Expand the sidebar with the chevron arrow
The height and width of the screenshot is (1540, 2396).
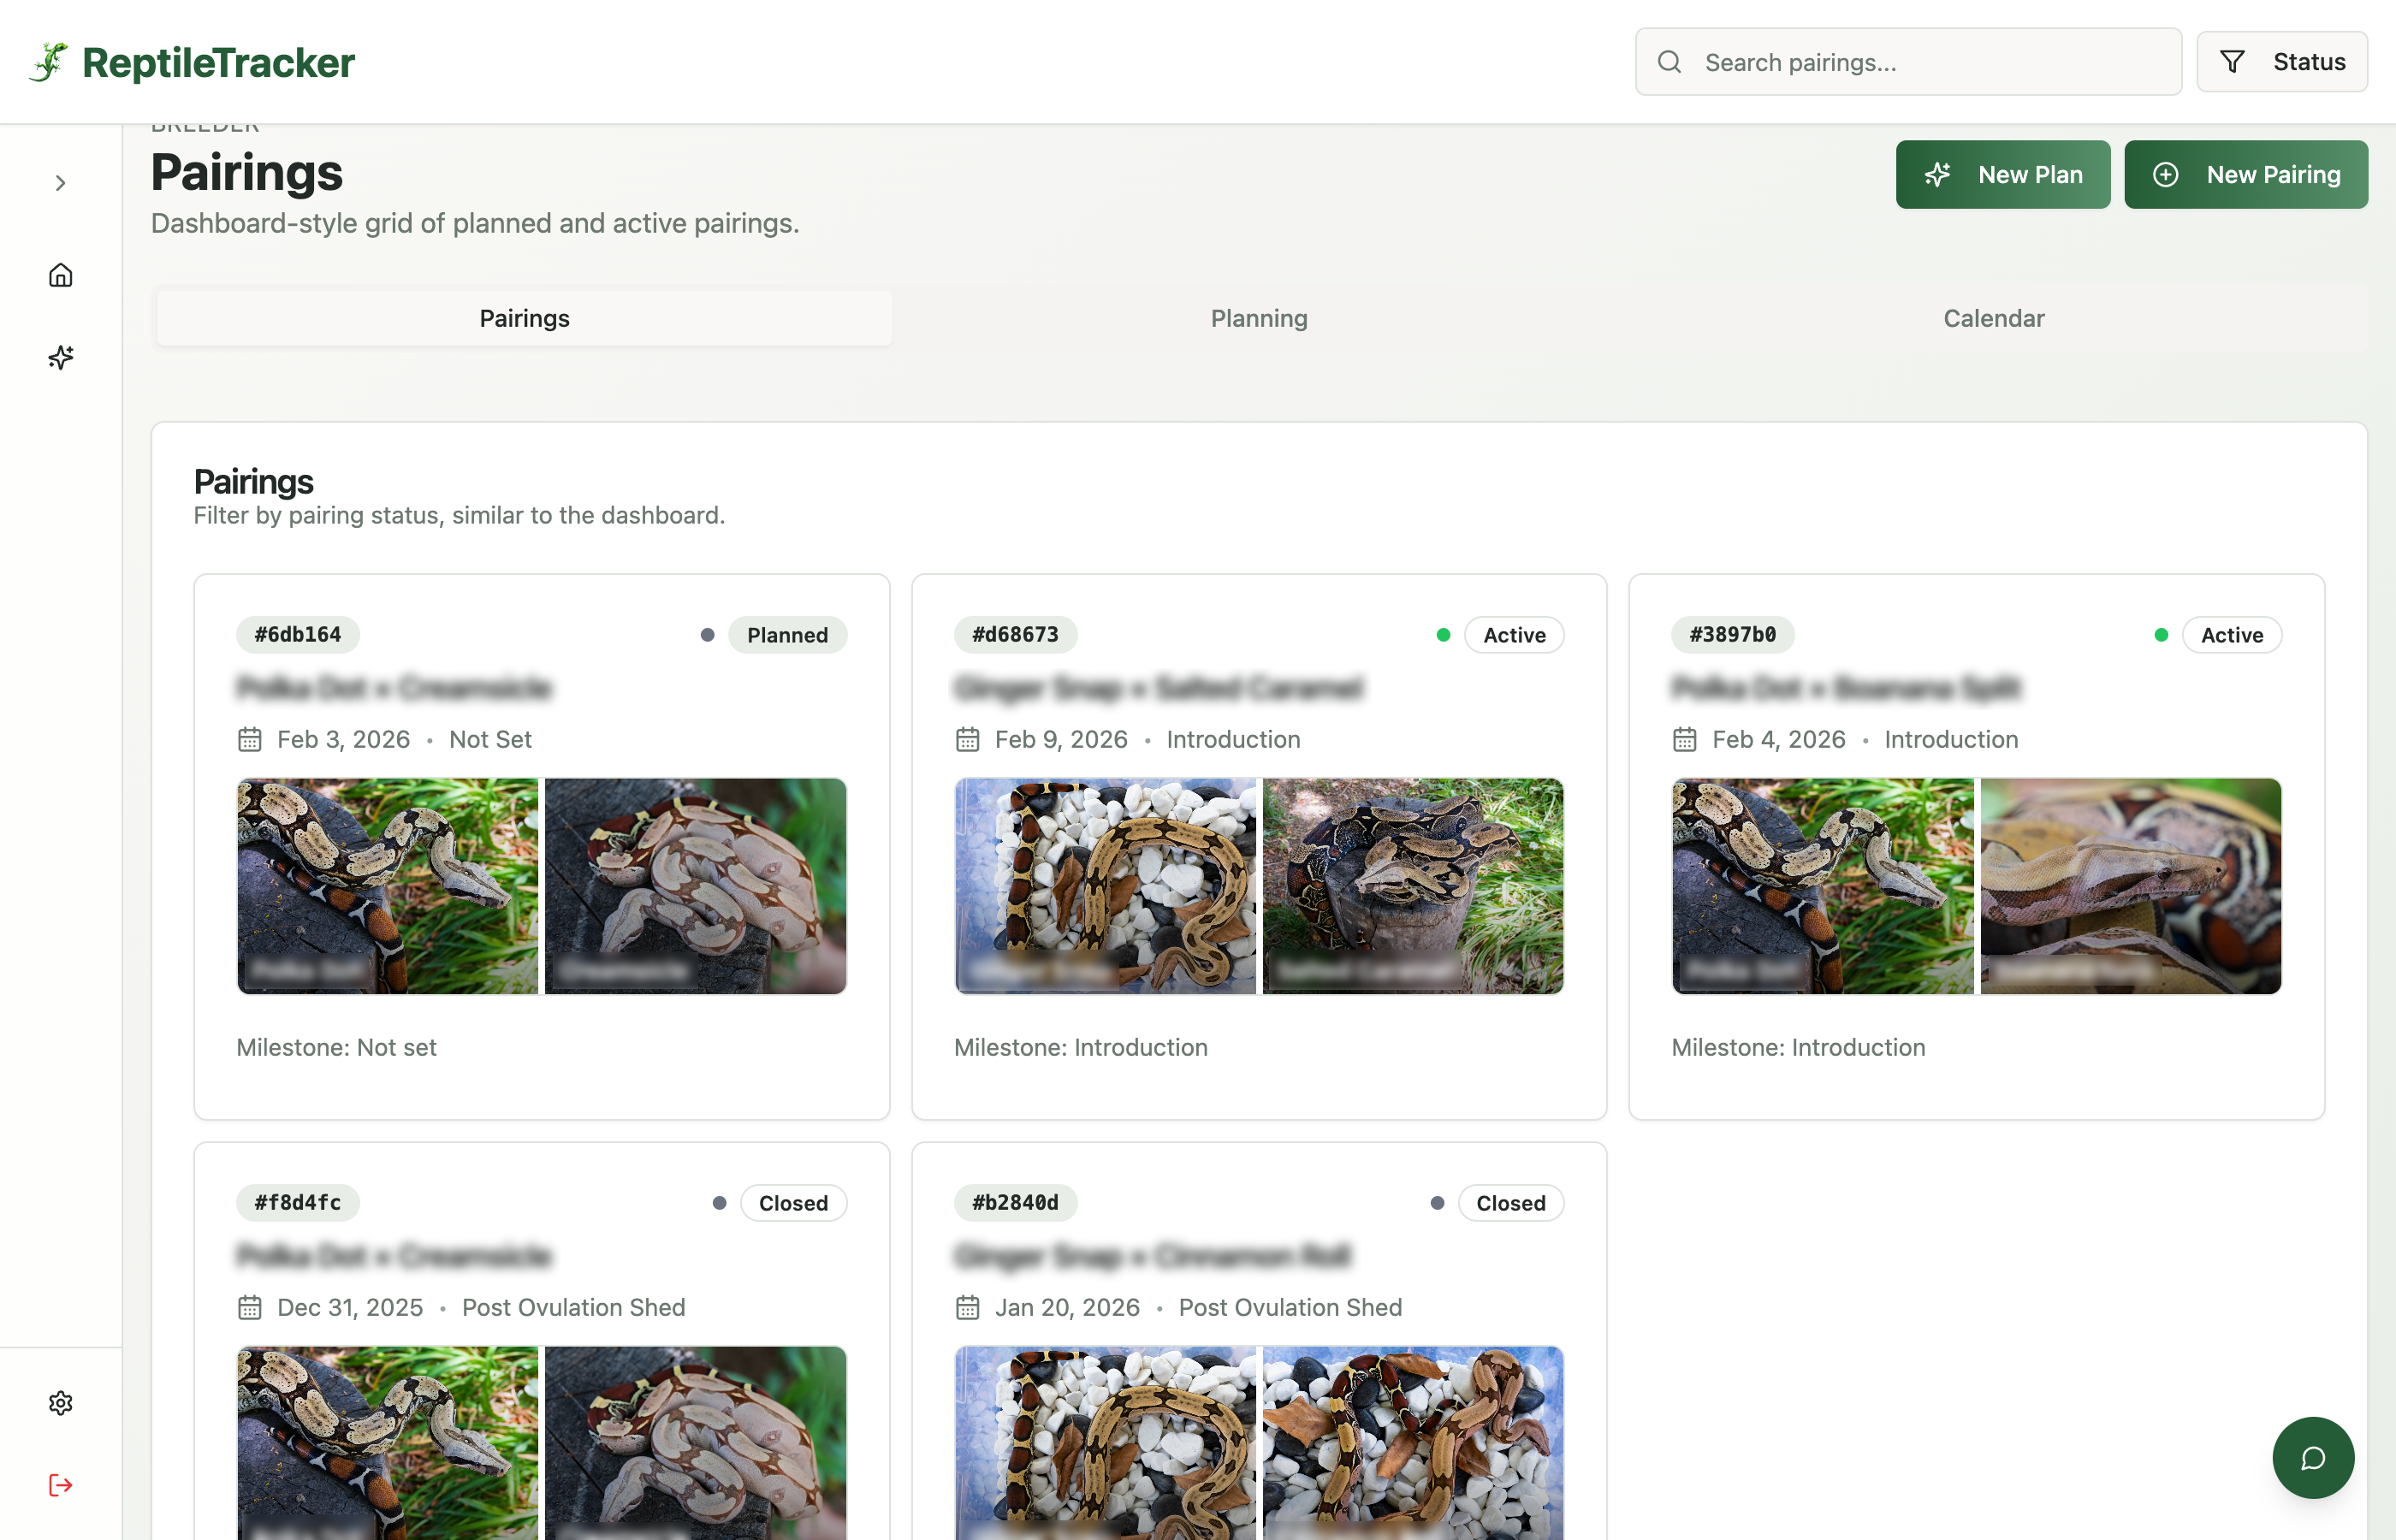click(x=60, y=183)
